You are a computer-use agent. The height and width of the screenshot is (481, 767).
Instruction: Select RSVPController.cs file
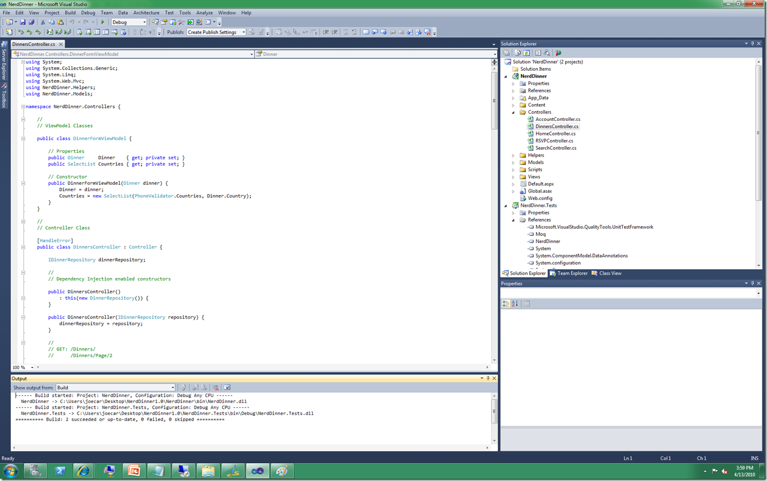554,141
